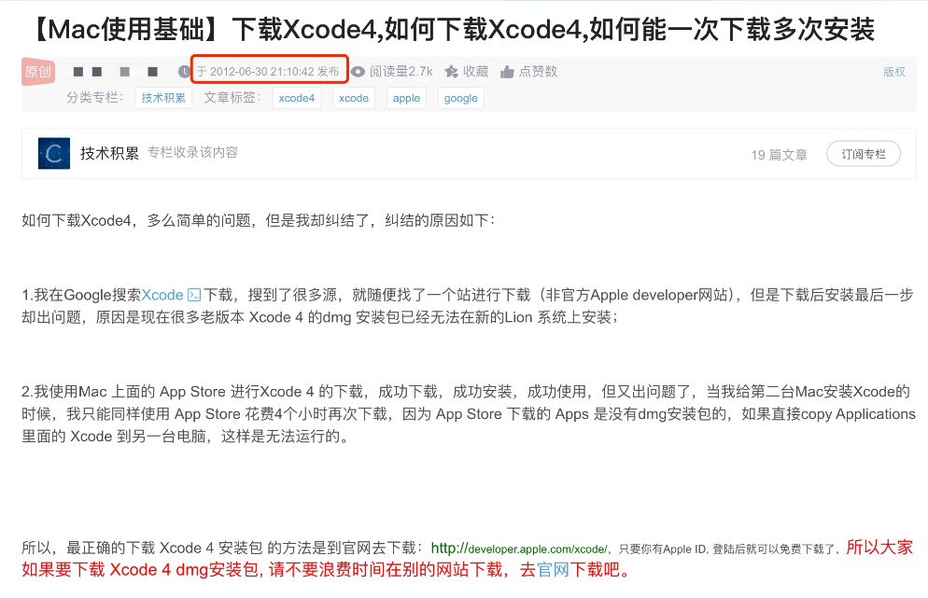Screen dimensions: 928x598
Task: Select the apple article tag
Action: [406, 98]
